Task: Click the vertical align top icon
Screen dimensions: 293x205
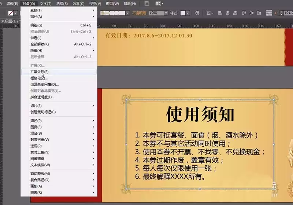Action: click(244, 13)
